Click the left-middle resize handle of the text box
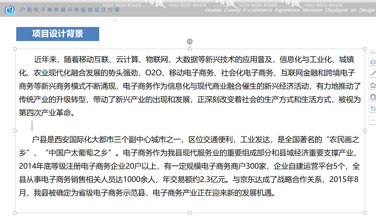Viewport: 376px width, 216px height. point(15,131)
